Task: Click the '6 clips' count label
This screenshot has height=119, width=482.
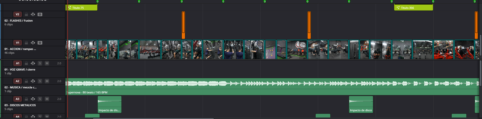Action: pyautogui.click(x=8, y=24)
